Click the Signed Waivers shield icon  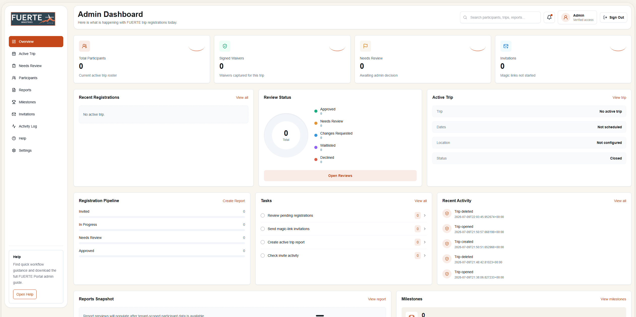point(225,46)
